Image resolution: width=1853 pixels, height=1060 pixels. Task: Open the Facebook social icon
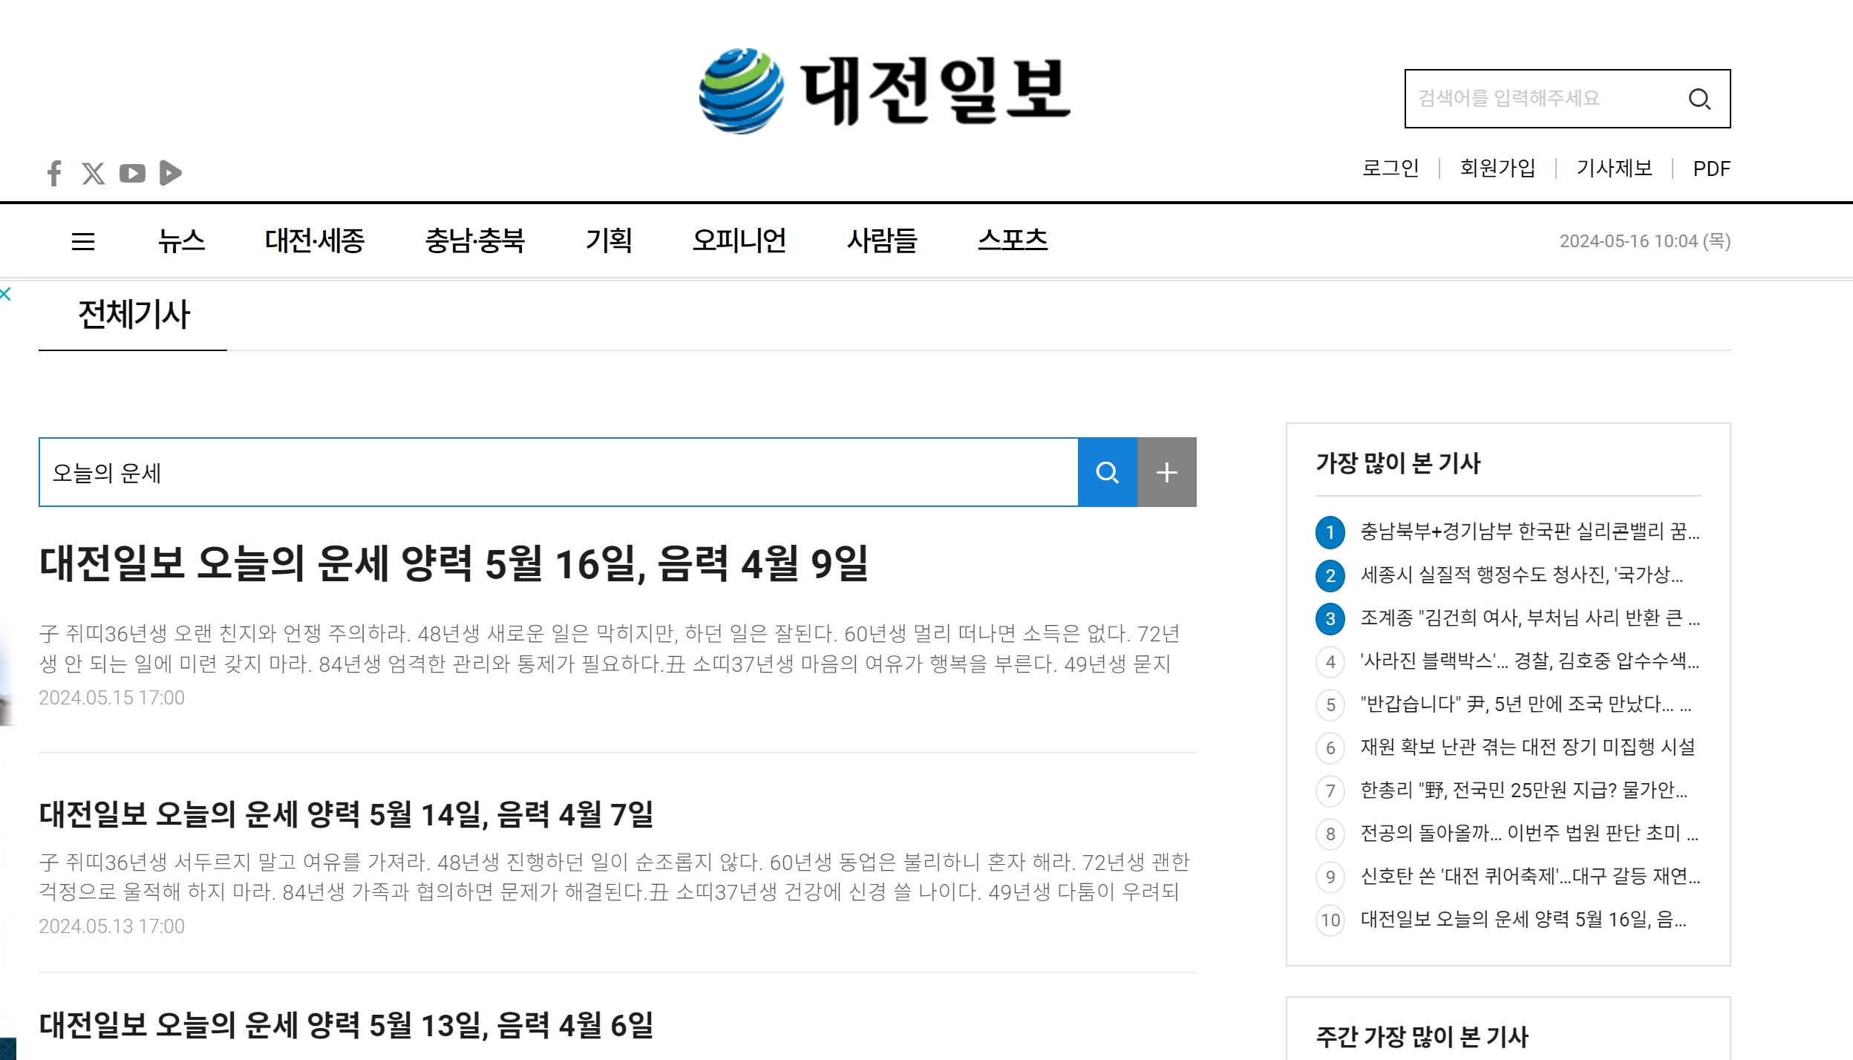click(54, 173)
